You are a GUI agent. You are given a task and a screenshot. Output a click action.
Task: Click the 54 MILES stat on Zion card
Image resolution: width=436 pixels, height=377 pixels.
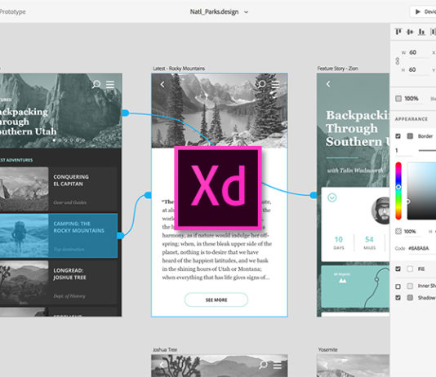369,242
